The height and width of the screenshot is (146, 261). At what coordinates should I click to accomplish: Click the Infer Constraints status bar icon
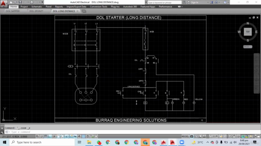pyautogui.click(x=37, y=136)
